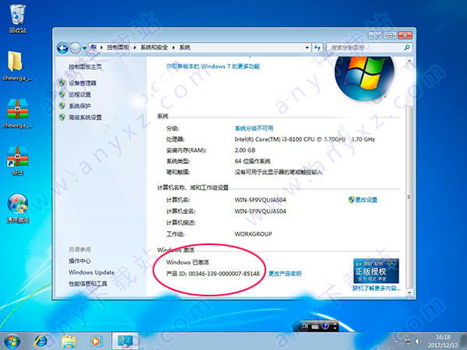The width and height of the screenshot is (467, 350).
Task: Open the chewwga WinRAR archive icon
Action: point(18,113)
